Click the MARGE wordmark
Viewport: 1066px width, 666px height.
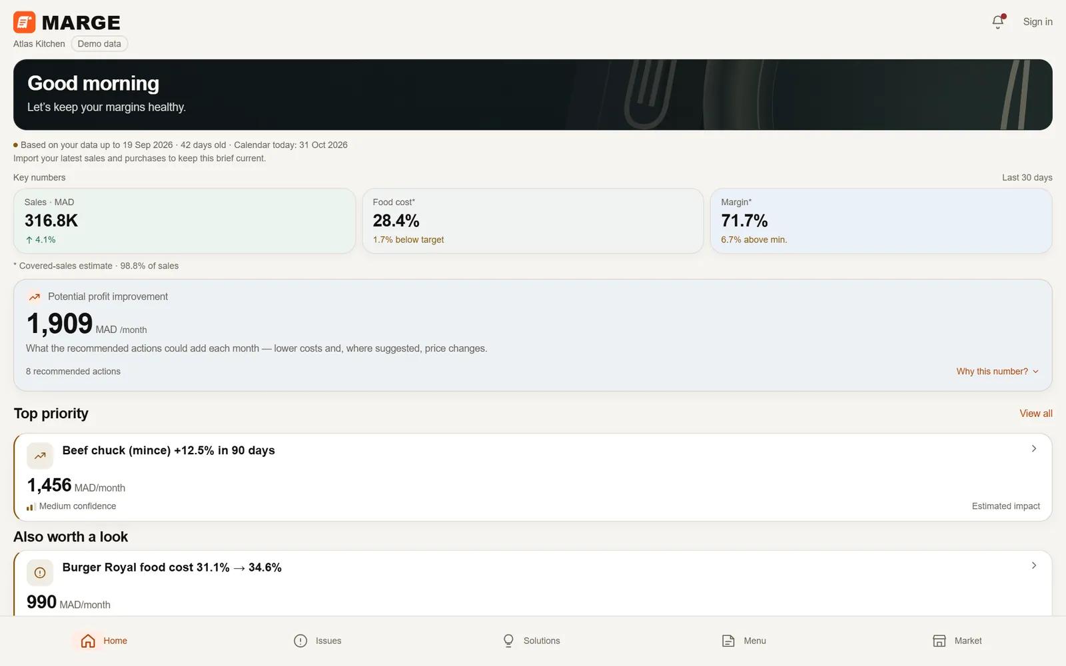click(x=81, y=23)
